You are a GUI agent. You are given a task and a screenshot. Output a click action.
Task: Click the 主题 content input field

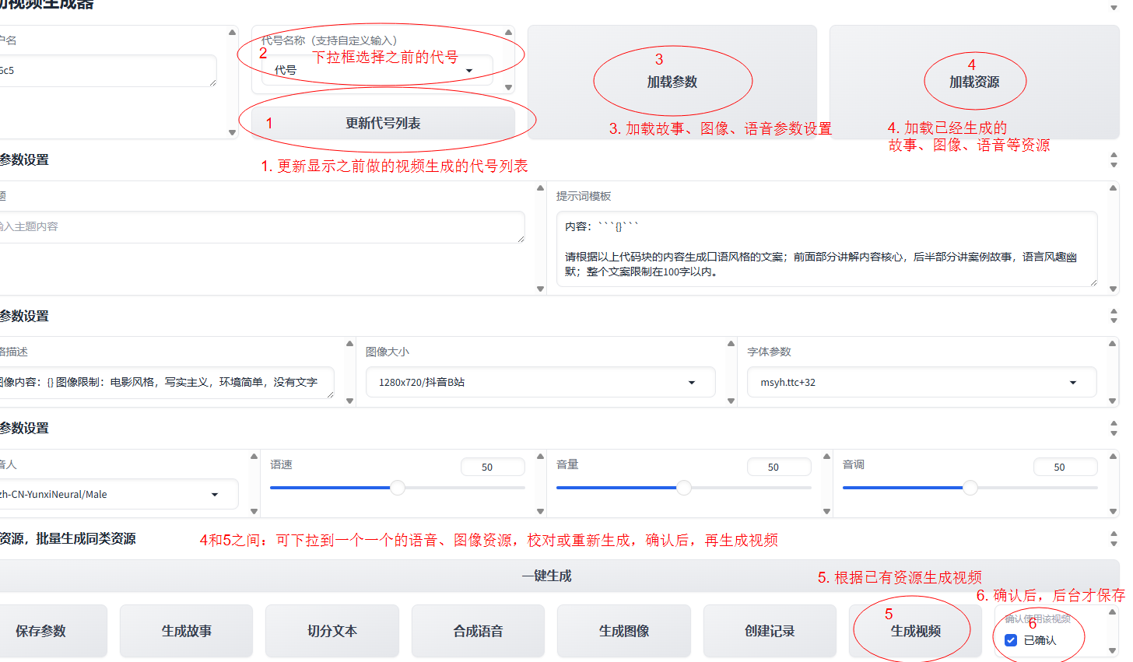coord(261,226)
